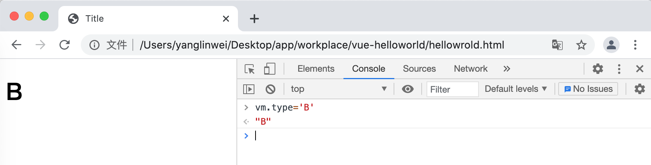Open the Default levels dropdown

(516, 89)
